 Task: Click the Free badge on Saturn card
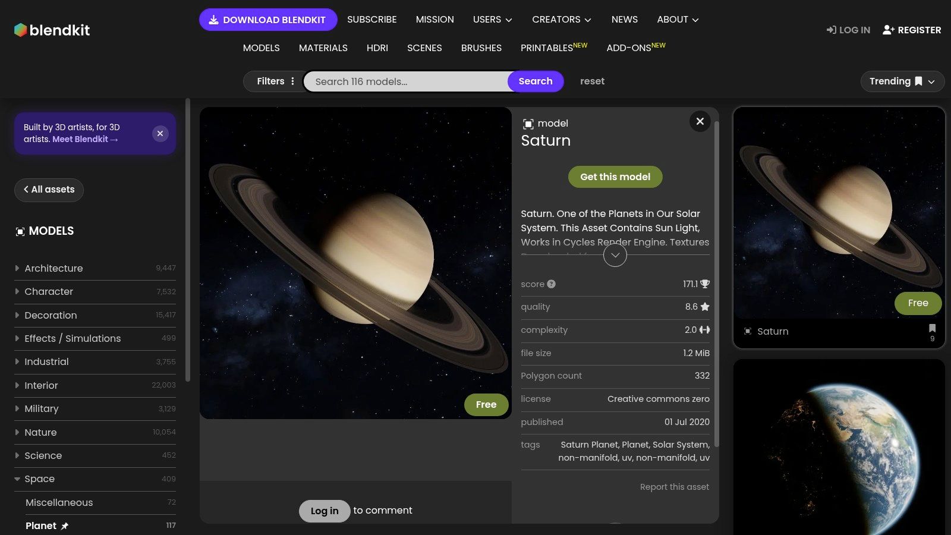918,303
